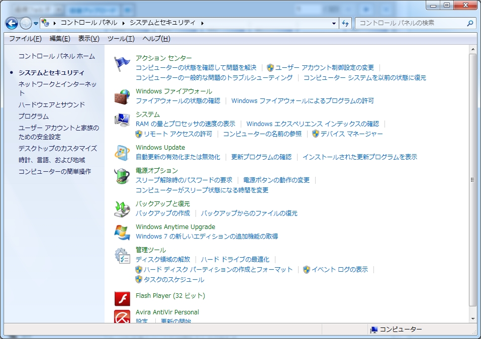Click Windows 7 の新しいエディションの追加機能の取得

pos(207,237)
